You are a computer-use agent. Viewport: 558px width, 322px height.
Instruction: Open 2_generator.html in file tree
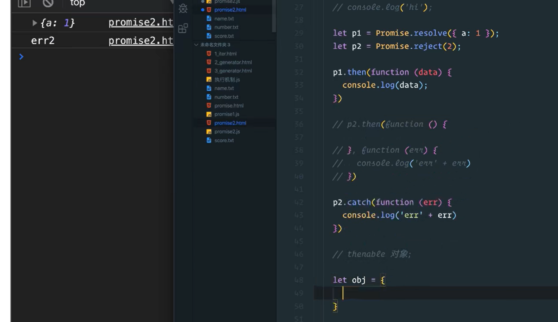[x=233, y=62]
